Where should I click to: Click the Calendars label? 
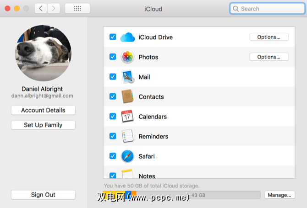153,117
